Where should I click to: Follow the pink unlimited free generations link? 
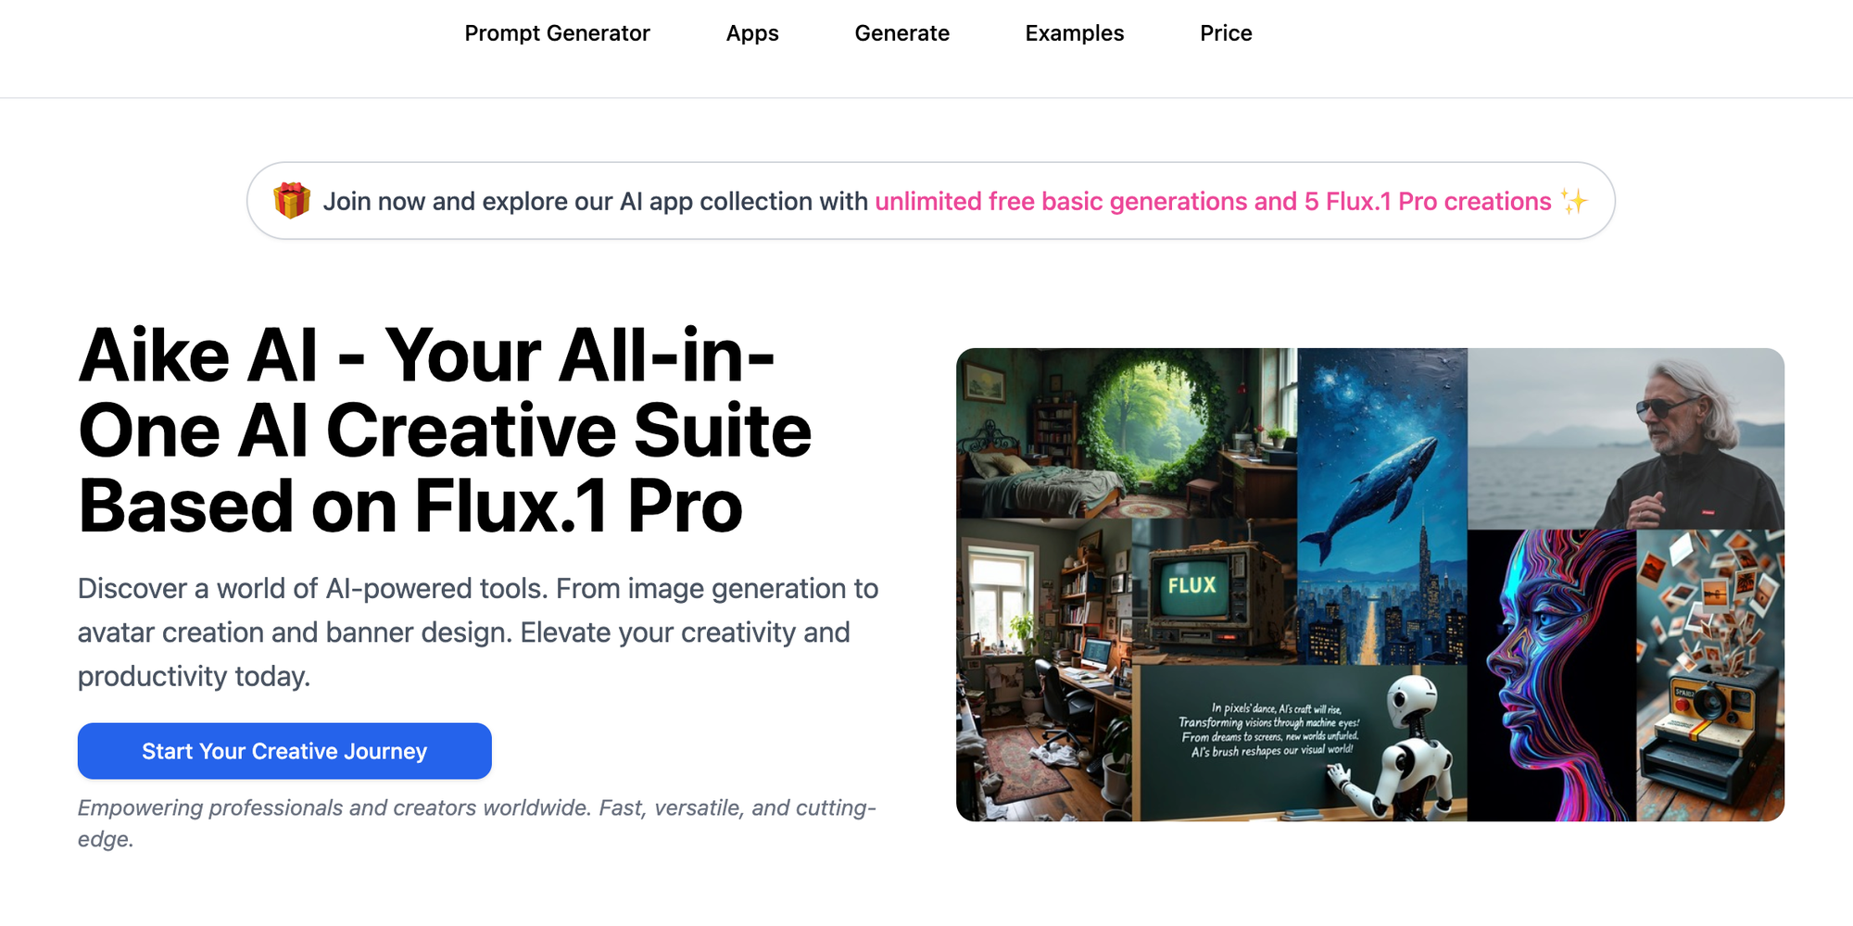pyautogui.click(x=1213, y=201)
